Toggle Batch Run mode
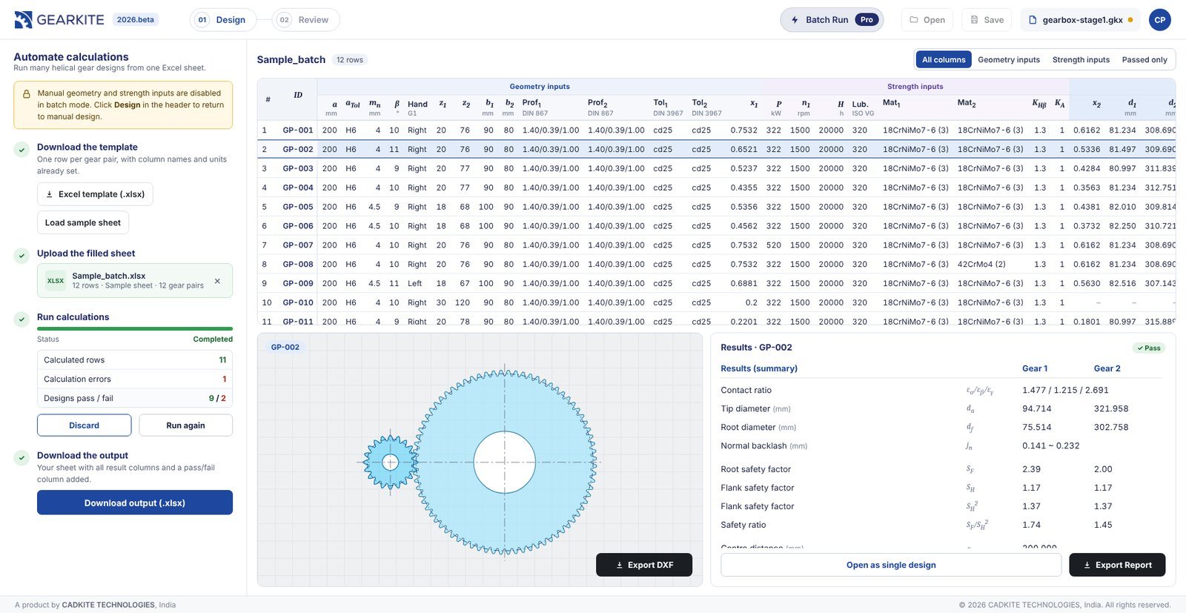Viewport: 1186px width, 613px height. [x=832, y=20]
